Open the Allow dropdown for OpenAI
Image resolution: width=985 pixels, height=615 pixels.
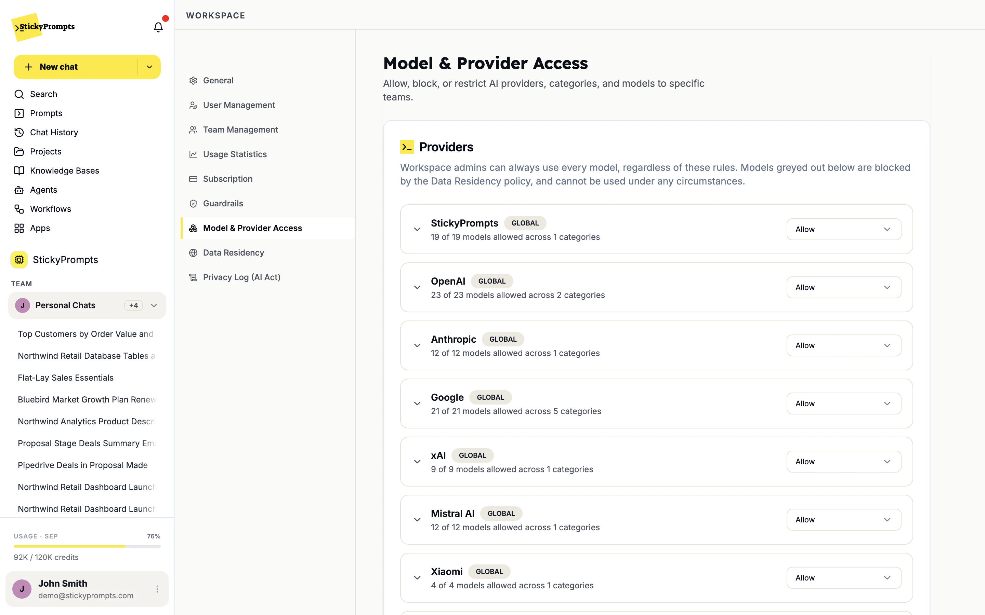click(x=843, y=287)
